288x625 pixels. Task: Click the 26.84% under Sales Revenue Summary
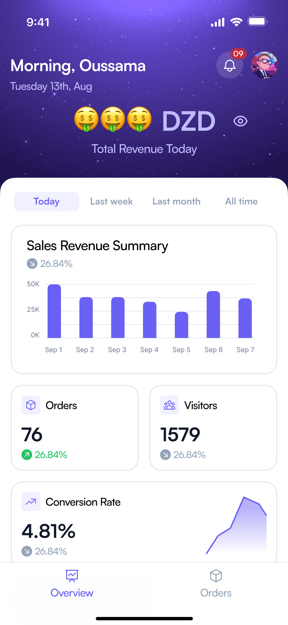56,264
